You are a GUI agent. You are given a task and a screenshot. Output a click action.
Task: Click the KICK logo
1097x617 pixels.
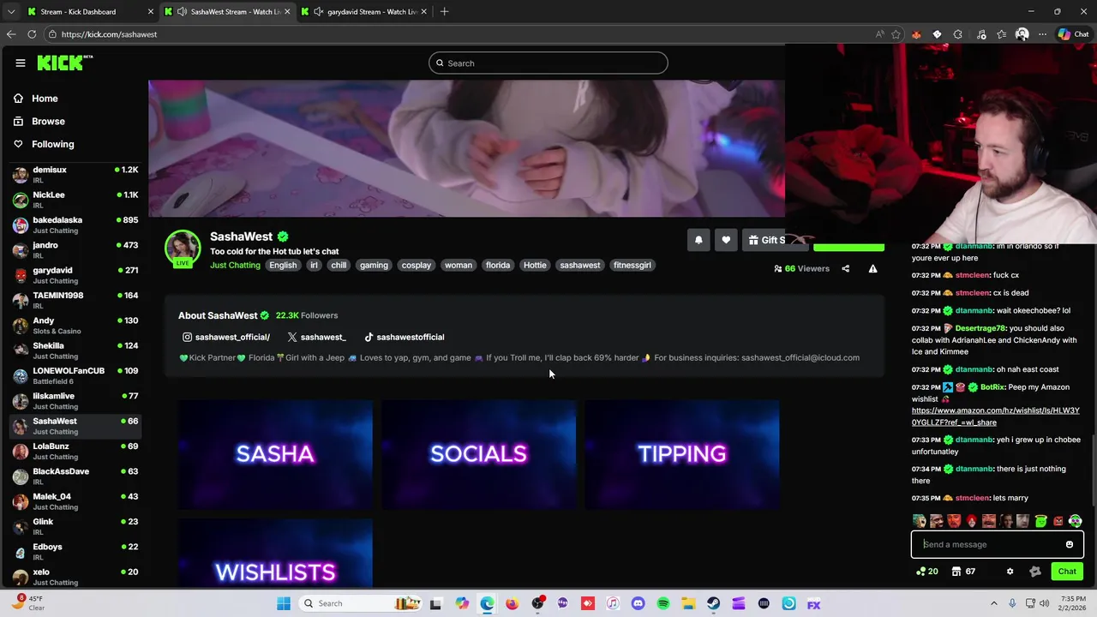[64, 63]
